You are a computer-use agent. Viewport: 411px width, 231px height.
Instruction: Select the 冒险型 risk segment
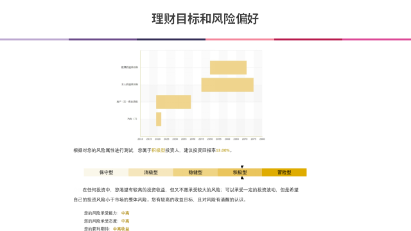(284, 173)
